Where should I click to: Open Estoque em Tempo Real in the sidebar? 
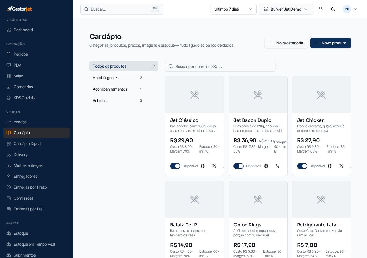point(36,244)
